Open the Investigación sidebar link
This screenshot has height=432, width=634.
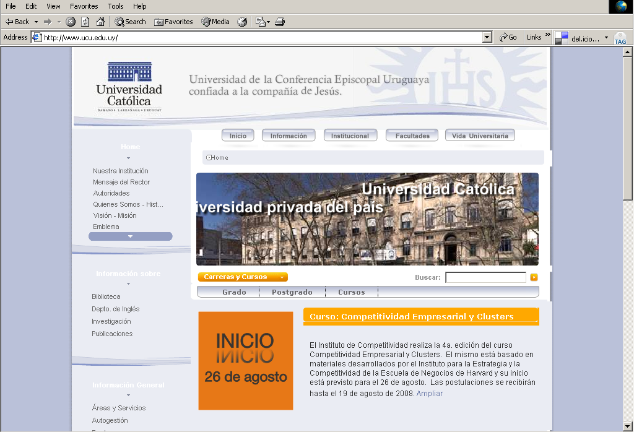111,321
